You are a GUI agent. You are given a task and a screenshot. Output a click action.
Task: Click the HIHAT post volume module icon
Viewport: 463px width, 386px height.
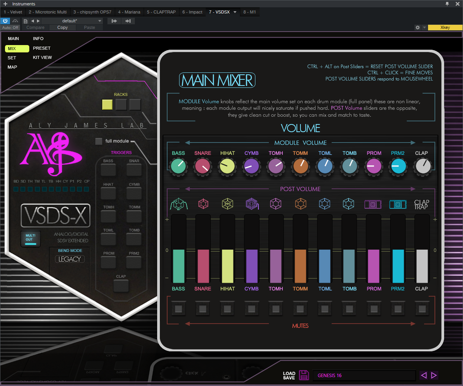[x=227, y=204]
